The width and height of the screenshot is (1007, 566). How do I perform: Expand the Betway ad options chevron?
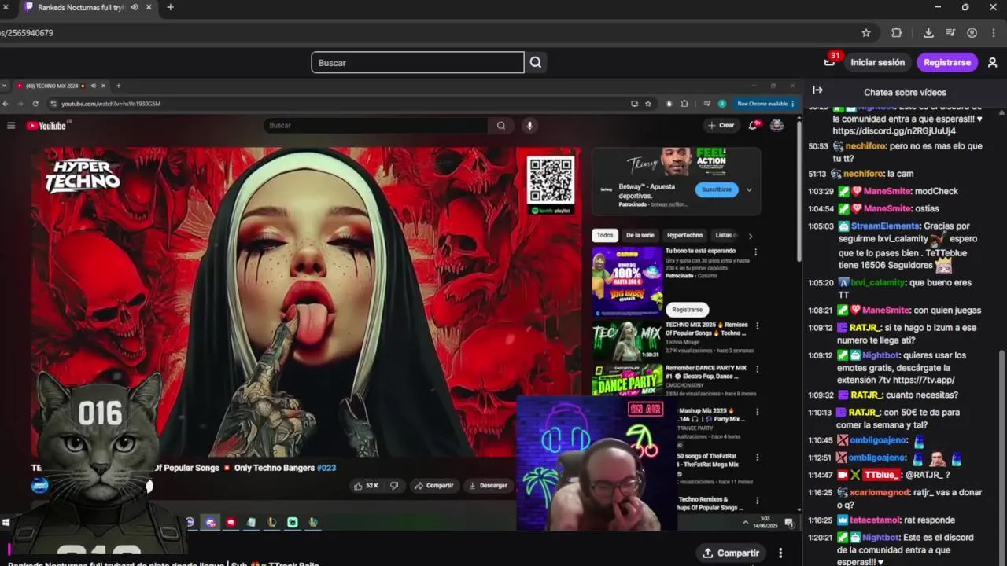point(749,189)
